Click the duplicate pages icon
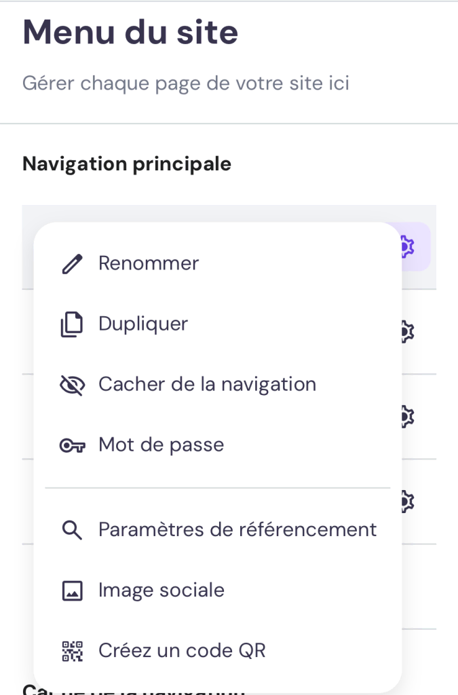This screenshot has height=695, width=458. pos(72,324)
